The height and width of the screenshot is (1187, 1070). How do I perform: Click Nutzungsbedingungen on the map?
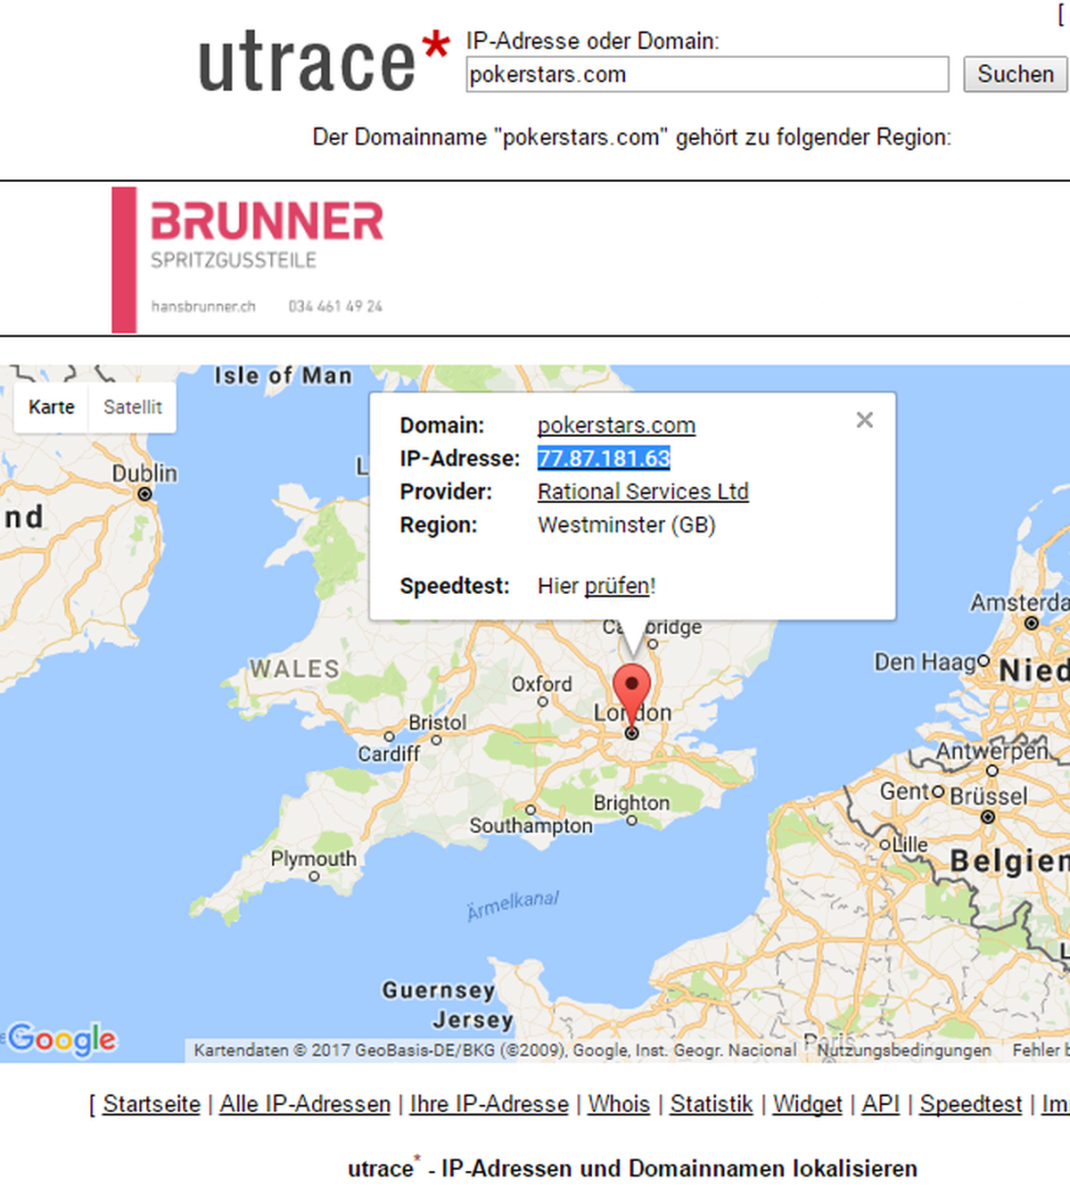[904, 1051]
